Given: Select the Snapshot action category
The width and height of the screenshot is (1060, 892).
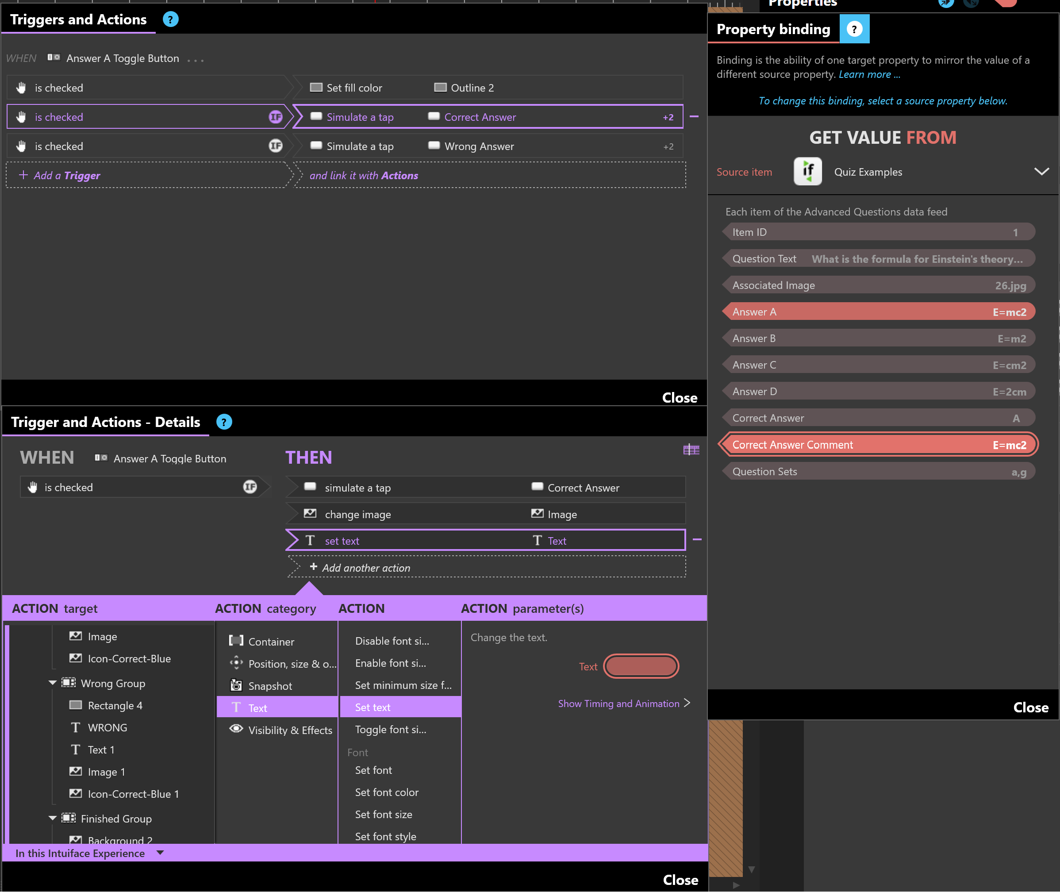Looking at the screenshot, I should coord(270,686).
